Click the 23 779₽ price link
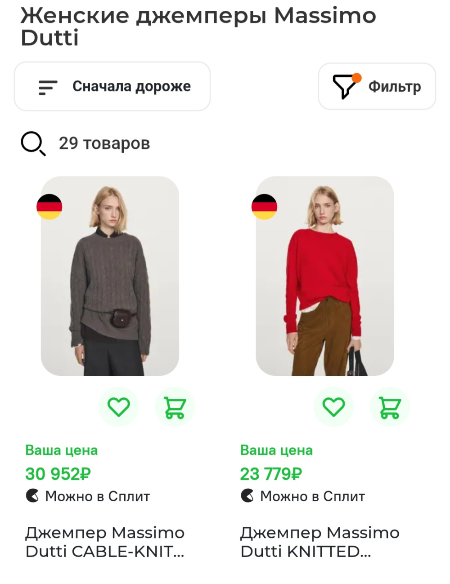Screen dimensions: 450x584 point(271,473)
